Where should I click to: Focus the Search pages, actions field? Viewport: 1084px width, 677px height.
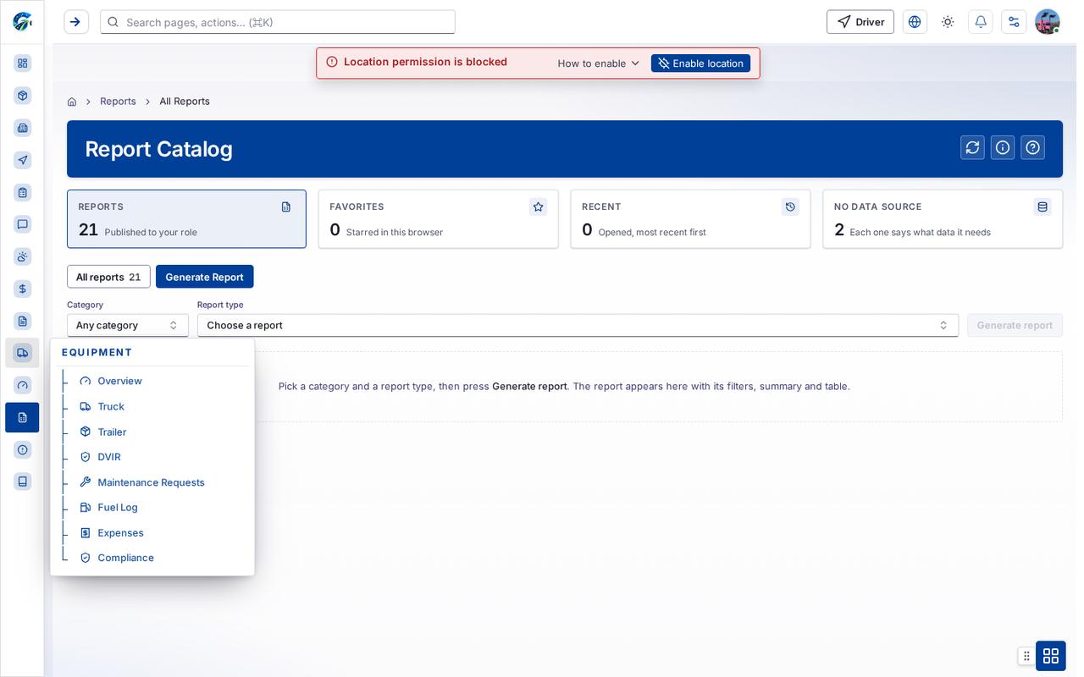(x=278, y=22)
